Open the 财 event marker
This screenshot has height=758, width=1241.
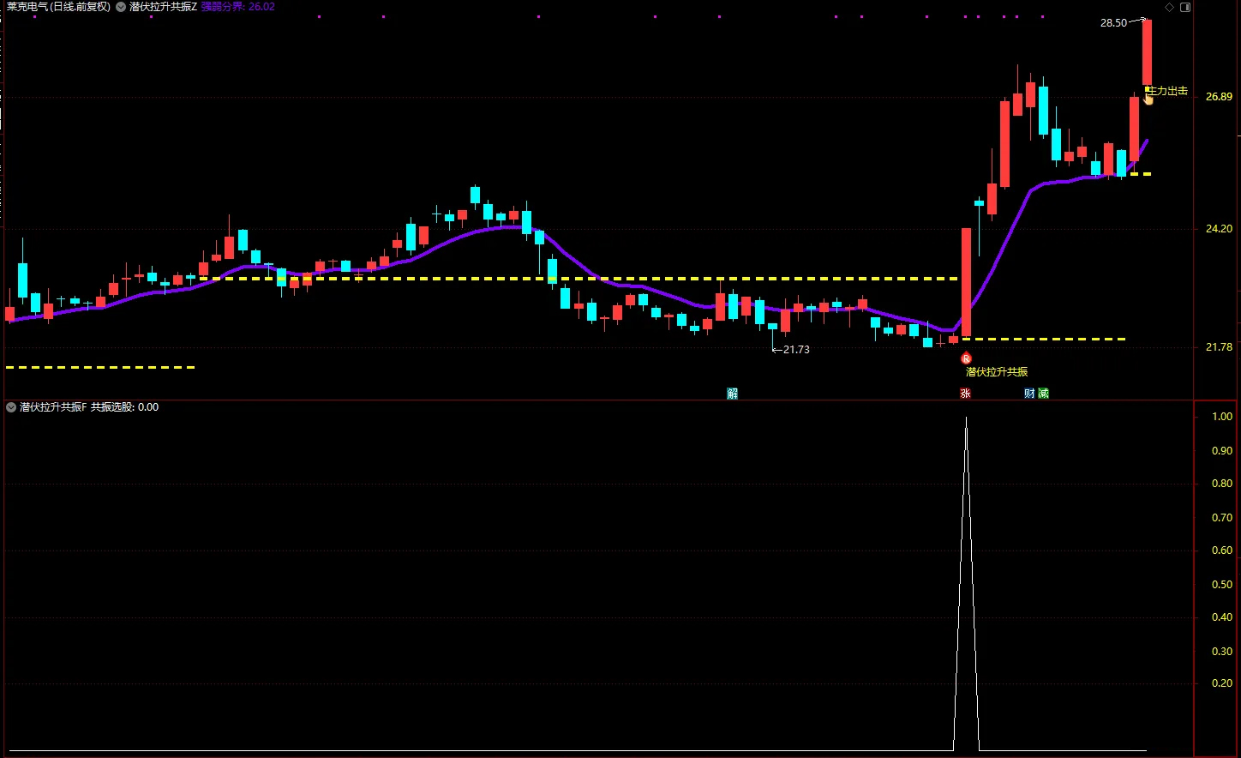1029,394
